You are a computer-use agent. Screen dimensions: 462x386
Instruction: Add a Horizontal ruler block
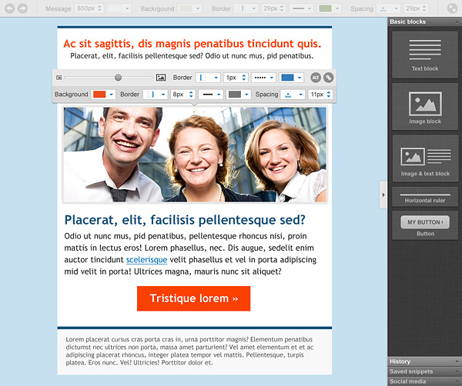425,197
